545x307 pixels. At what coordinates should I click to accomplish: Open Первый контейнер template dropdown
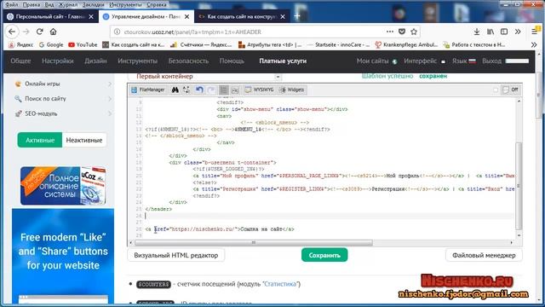[205, 76]
